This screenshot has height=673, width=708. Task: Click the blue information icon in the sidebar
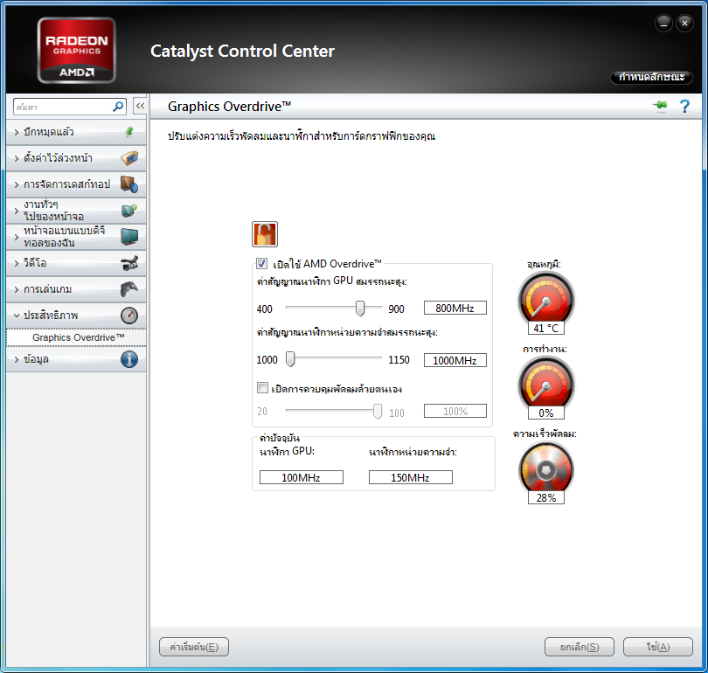[x=129, y=359]
